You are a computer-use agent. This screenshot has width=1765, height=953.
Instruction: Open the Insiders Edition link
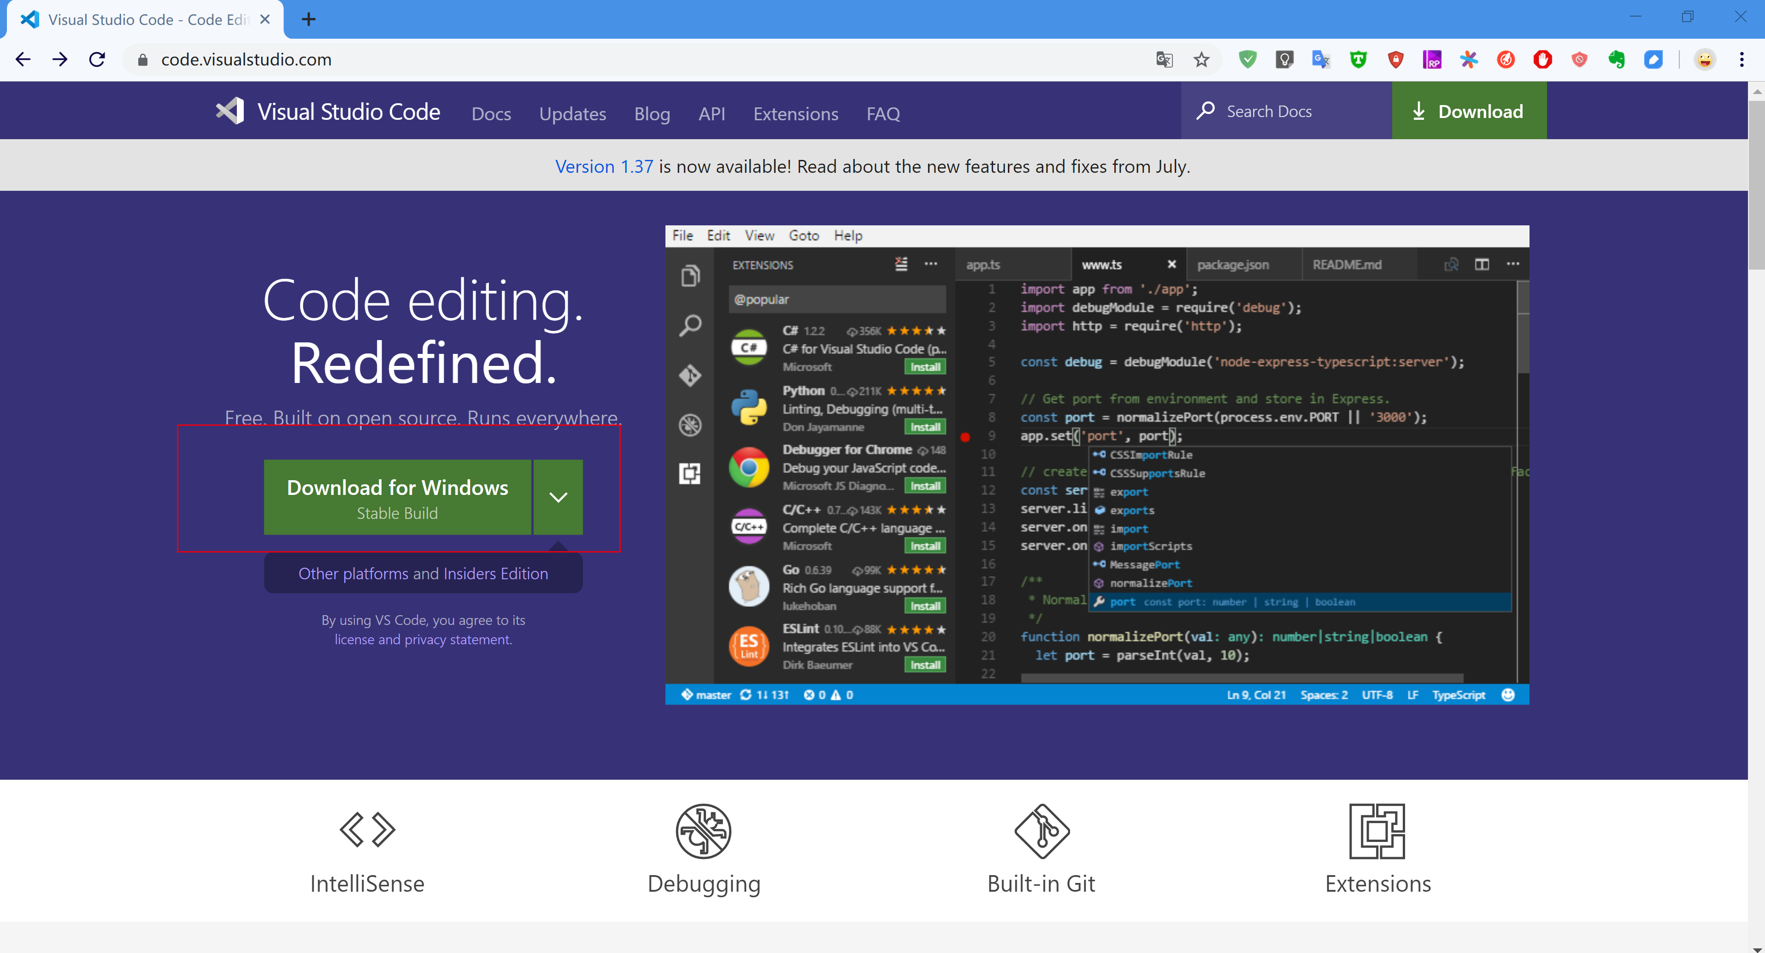[496, 573]
